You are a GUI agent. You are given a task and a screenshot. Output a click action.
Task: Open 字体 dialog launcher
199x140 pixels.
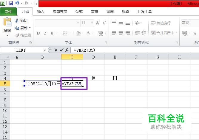tap(106, 43)
